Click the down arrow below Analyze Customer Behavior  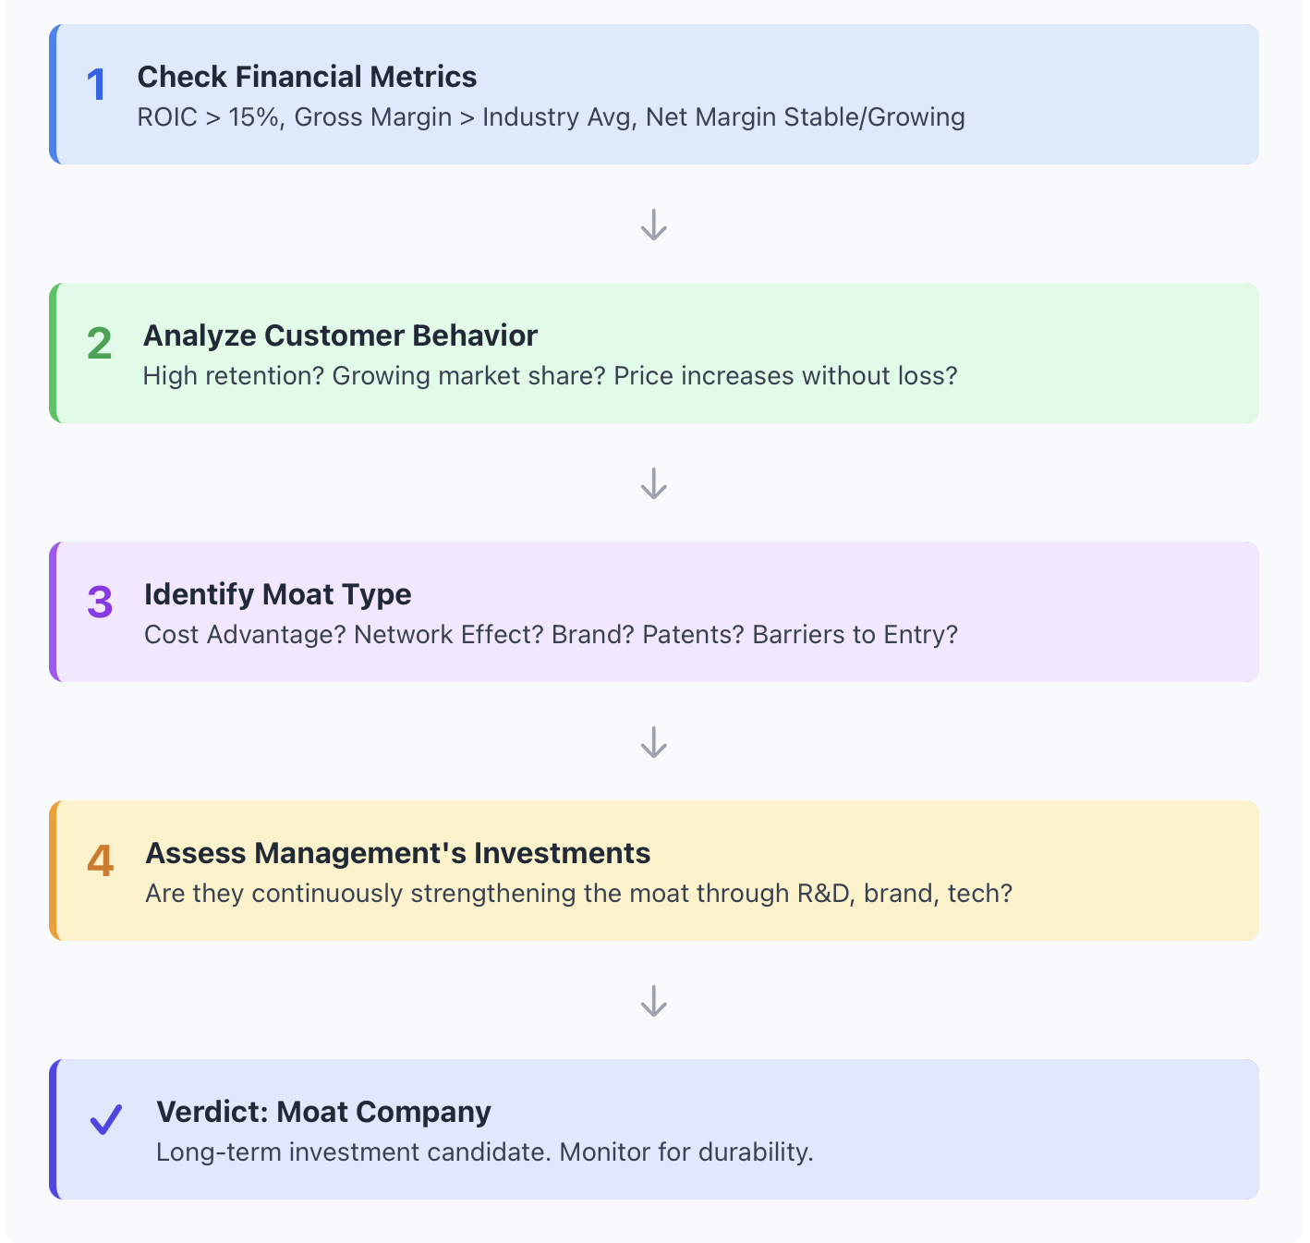[654, 483]
